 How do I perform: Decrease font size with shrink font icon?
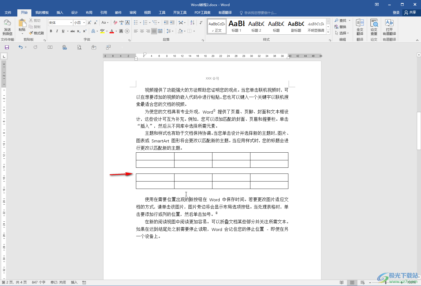click(95, 23)
